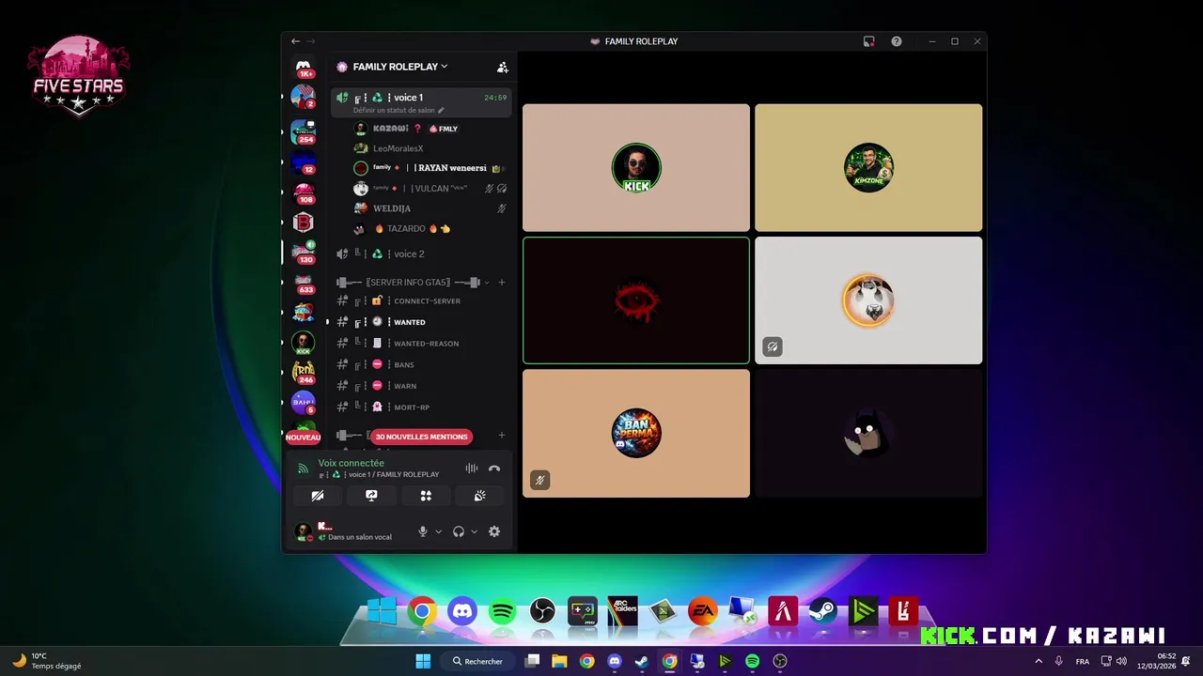1203x676 pixels.
Task: Open Discord help question-mark icon
Action: pos(897,41)
